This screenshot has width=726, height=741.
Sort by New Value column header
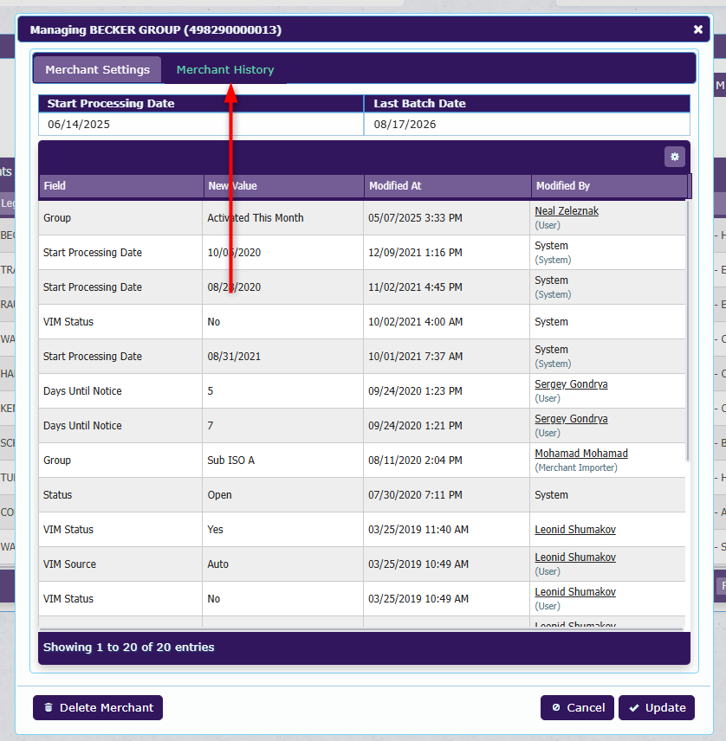284,186
